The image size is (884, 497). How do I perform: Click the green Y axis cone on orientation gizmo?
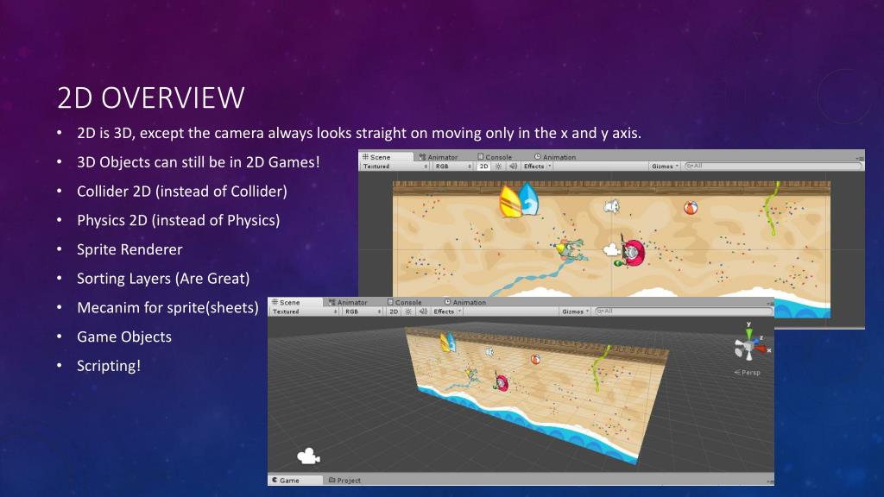click(748, 335)
